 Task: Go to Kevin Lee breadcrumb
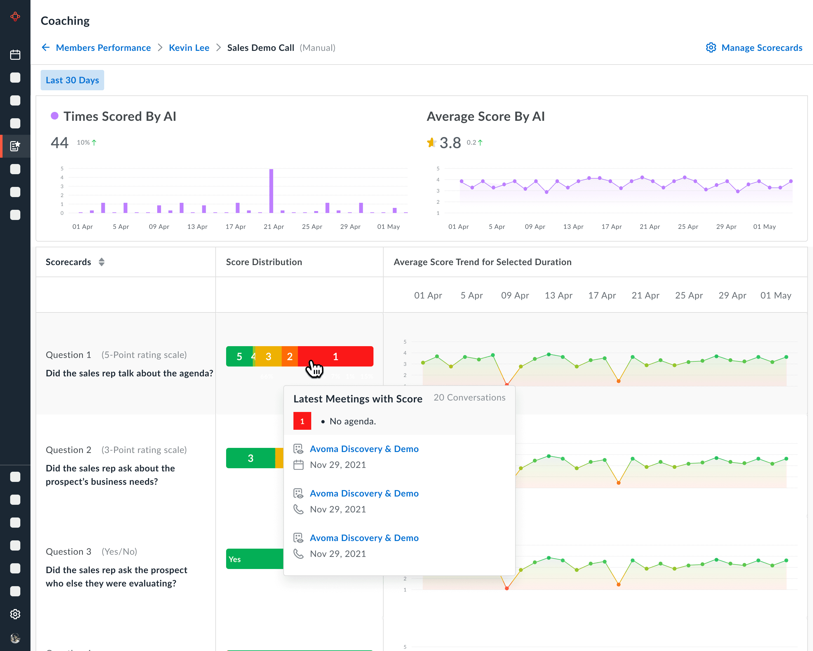pyautogui.click(x=189, y=48)
